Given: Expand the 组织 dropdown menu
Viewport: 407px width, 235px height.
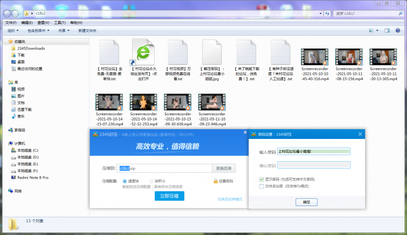Looking at the screenshot, I should click(x=12, y=31).
